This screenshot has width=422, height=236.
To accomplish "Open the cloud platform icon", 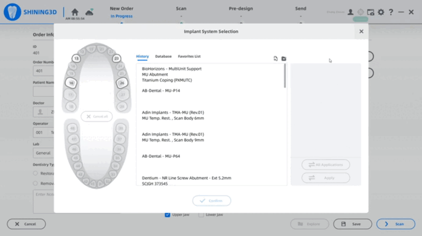I will click(x=89, y=12).
